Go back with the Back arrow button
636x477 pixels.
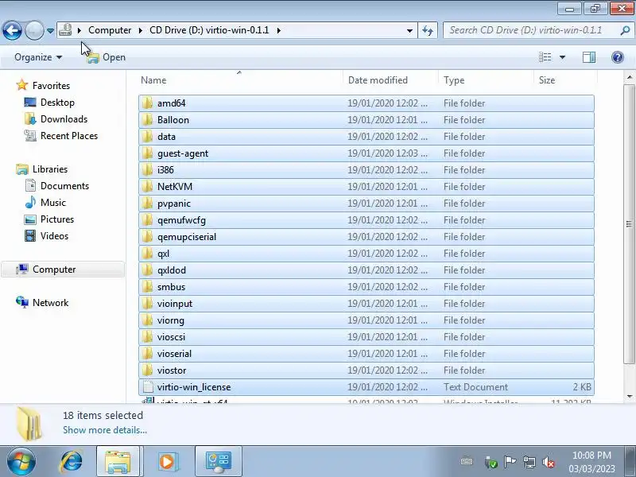click(x=12, y=30)
